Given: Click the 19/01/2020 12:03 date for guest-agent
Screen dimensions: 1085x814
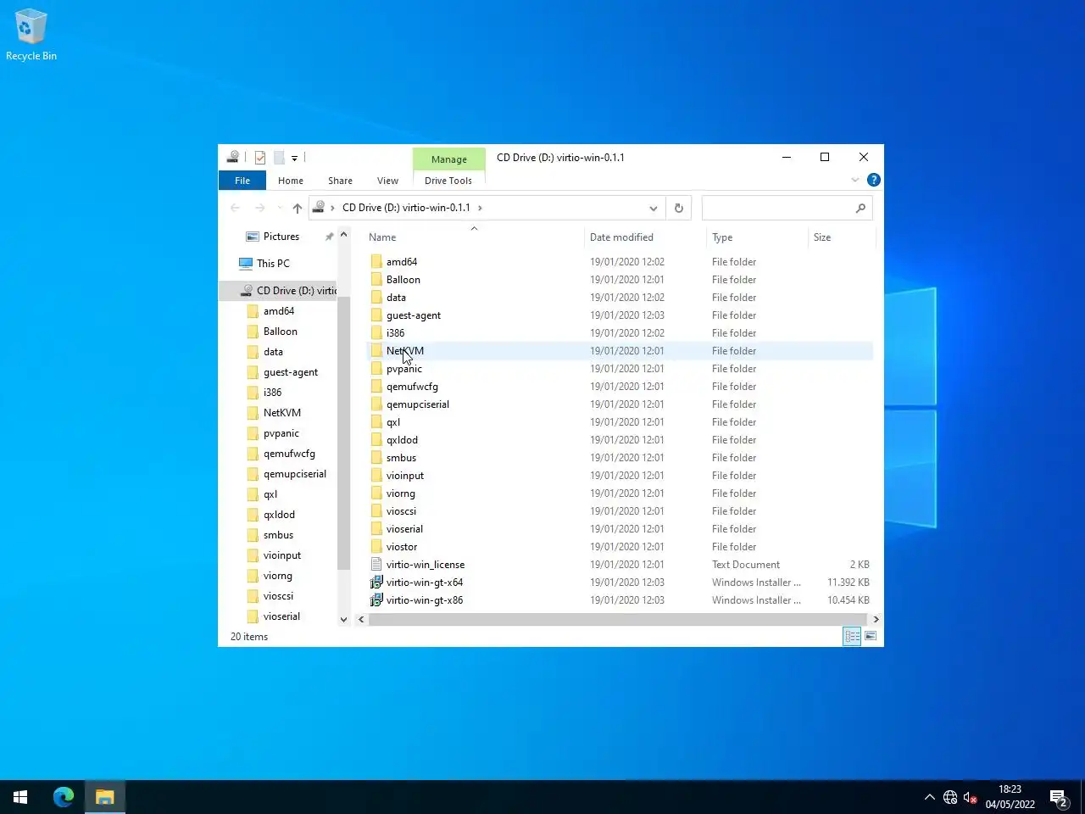Looking at the screenshot, I should (x=627, y=315).
